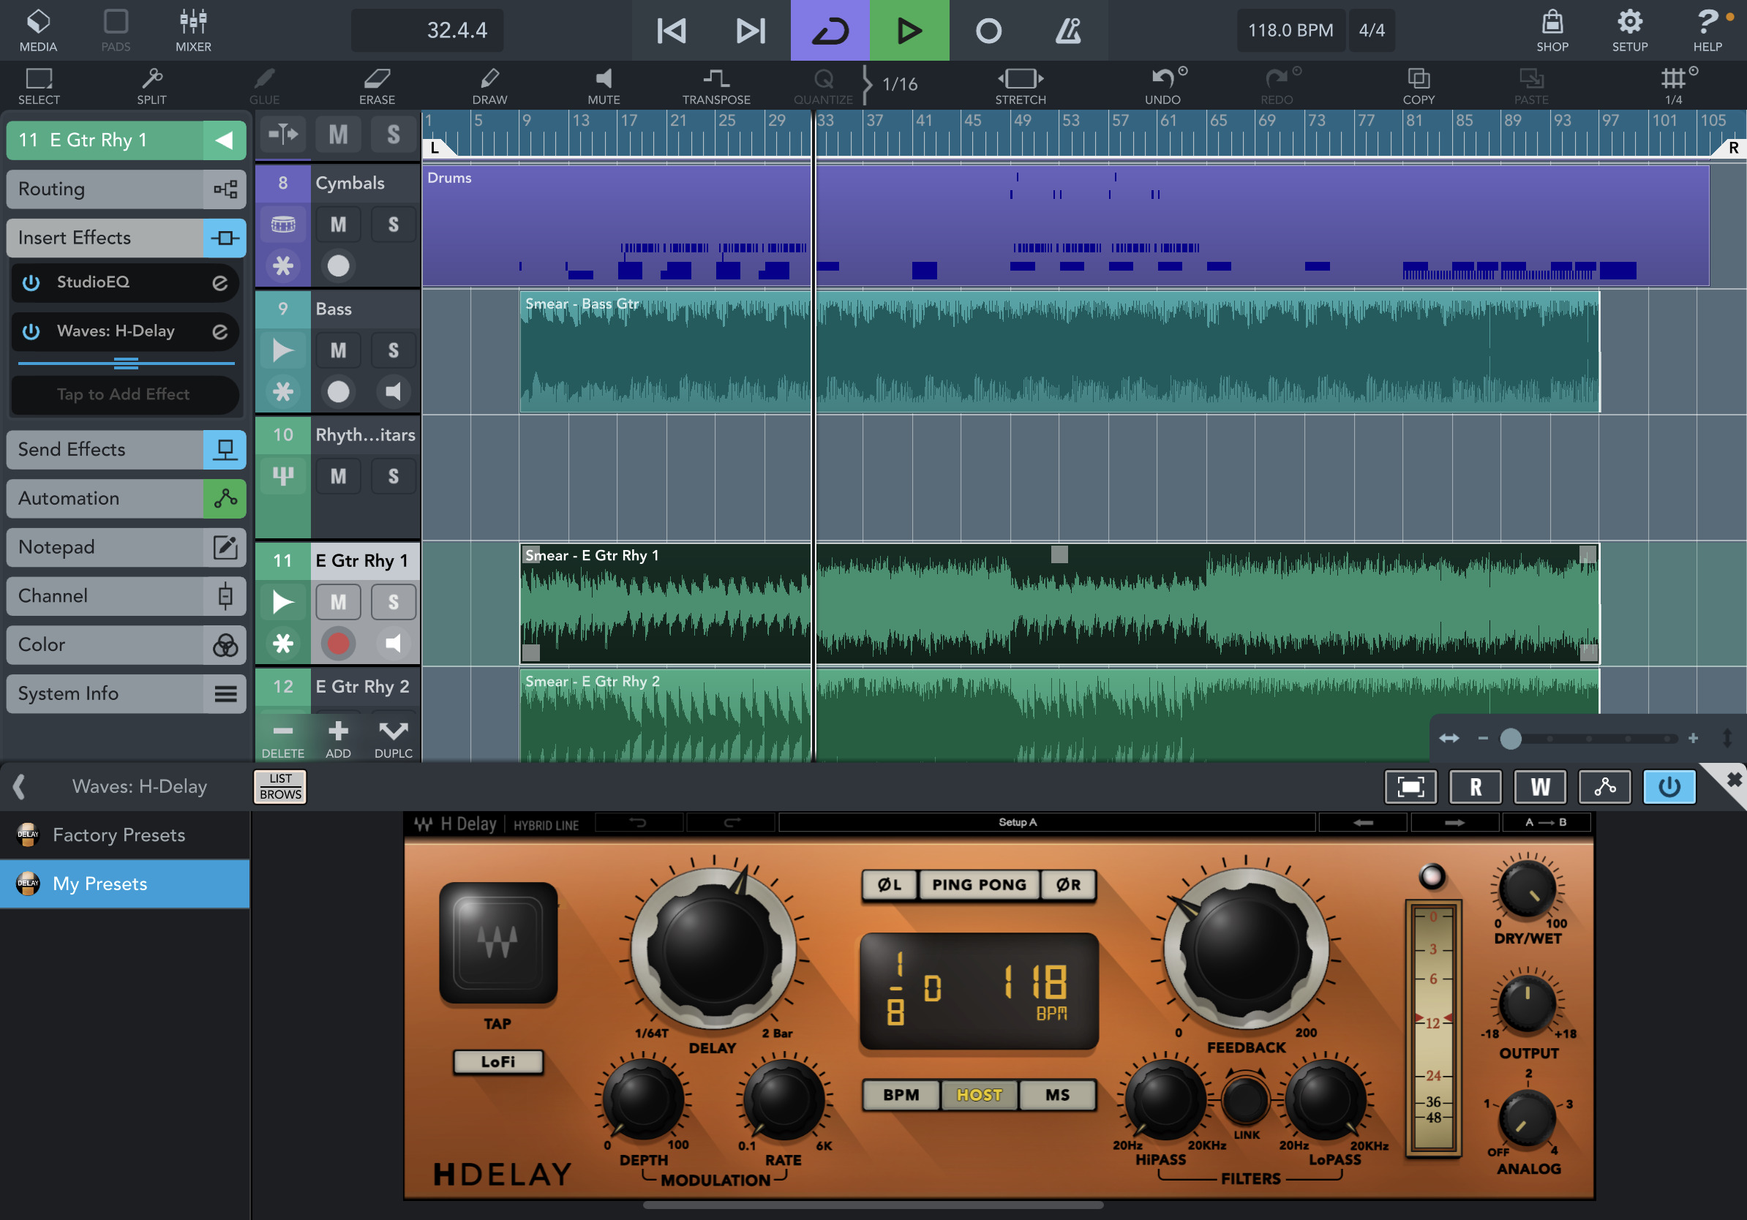Choose the Split tool
The height and width of the screenshot is (1220, 1747).
tap(151, 86)
